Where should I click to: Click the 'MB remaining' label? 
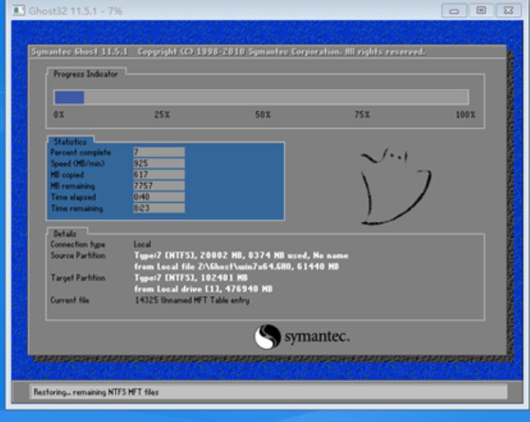coord(72,186)
